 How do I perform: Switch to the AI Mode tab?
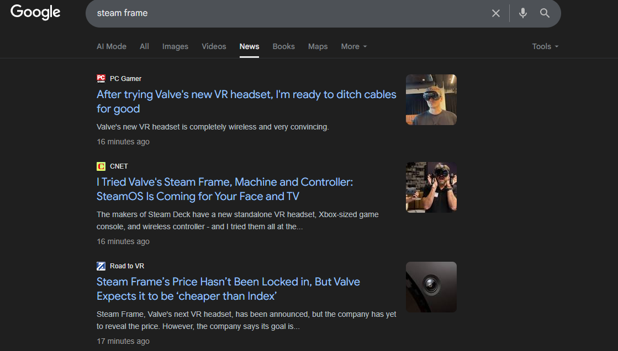[112, 46]
